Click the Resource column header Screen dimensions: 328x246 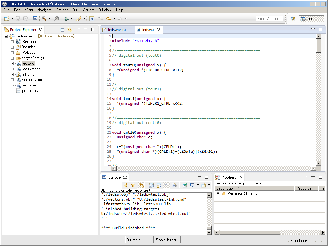click(306, 188)
